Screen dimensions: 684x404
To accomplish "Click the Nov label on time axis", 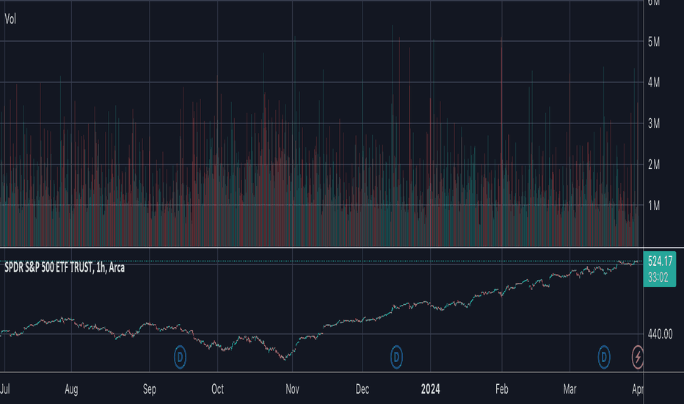I will (x=292, y=389).
